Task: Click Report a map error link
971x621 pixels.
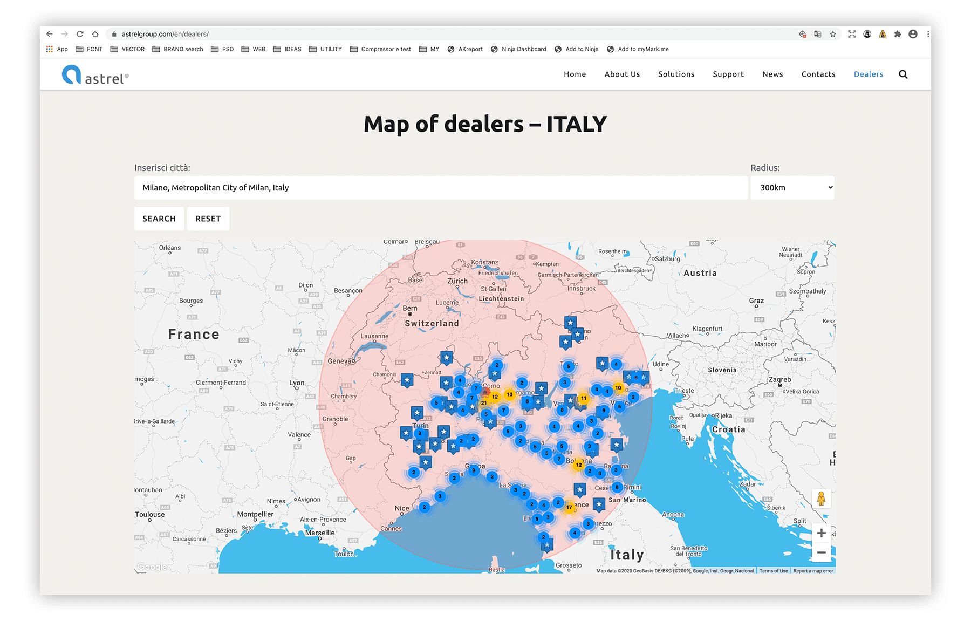Action: pos(813,571)
